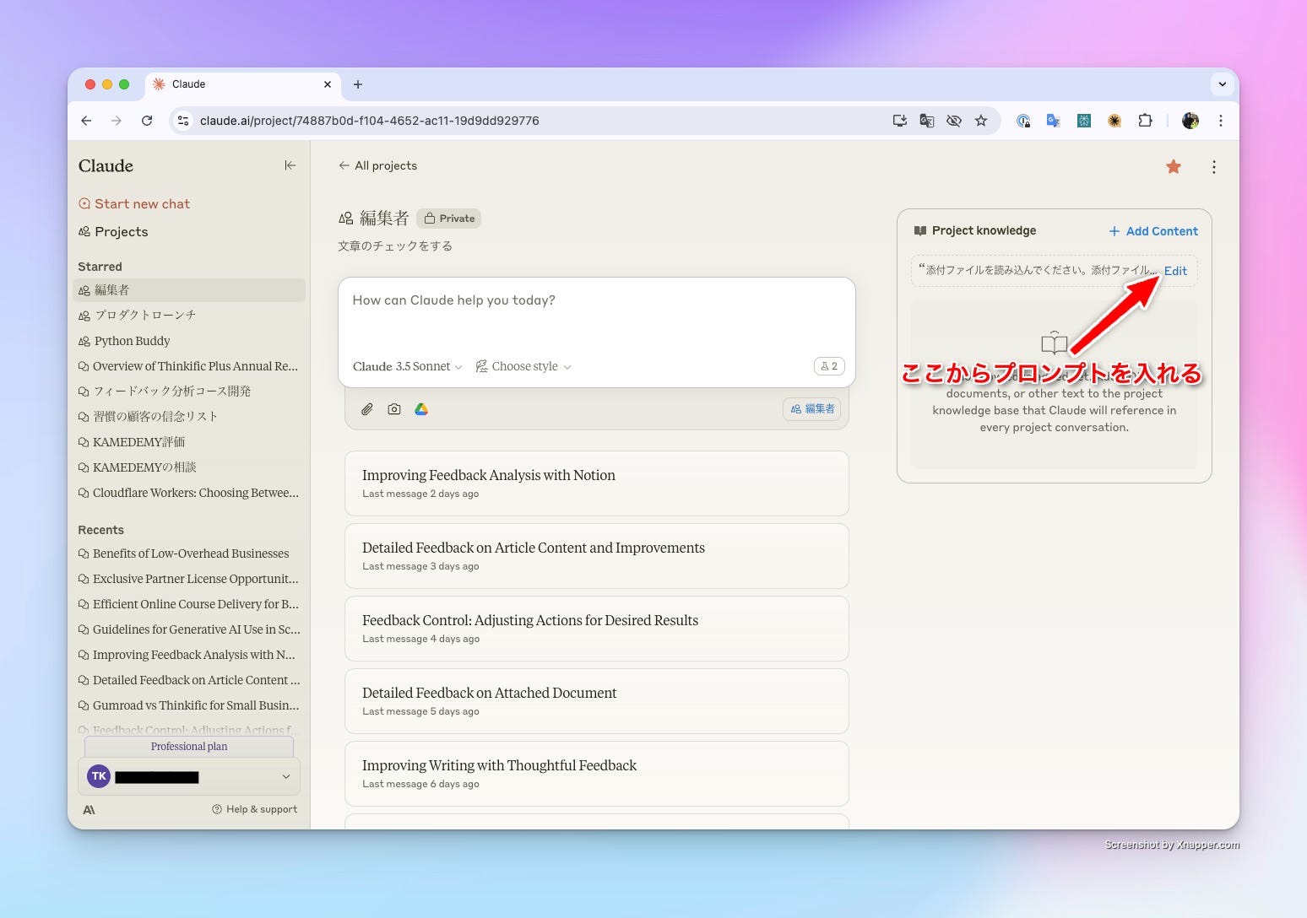This screenshot has height=918, width=1307.
Task: Click the browser forward arrow
Action: (117, 121)
